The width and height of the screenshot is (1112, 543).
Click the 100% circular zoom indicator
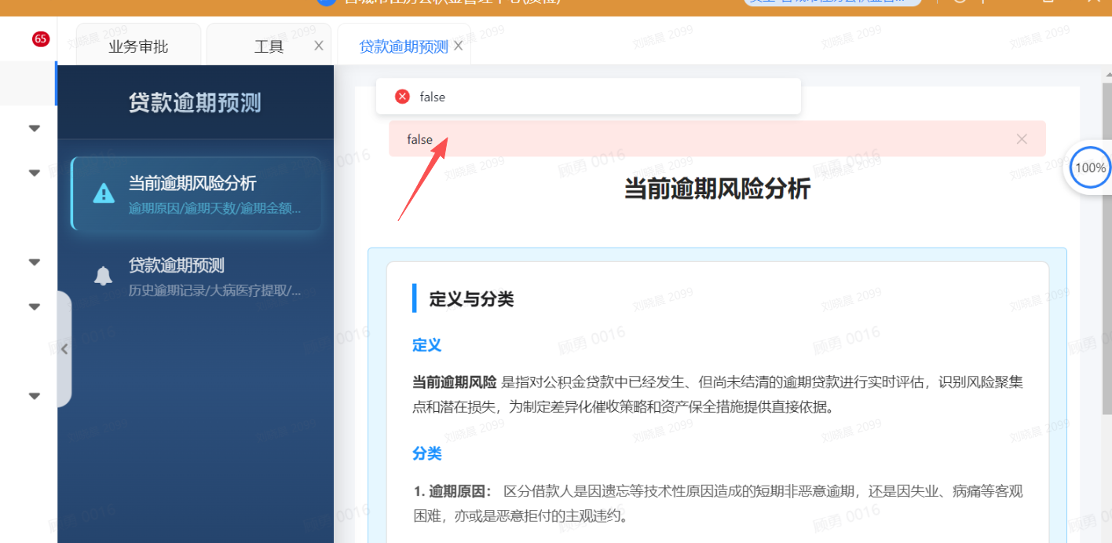click(1090, 167)
